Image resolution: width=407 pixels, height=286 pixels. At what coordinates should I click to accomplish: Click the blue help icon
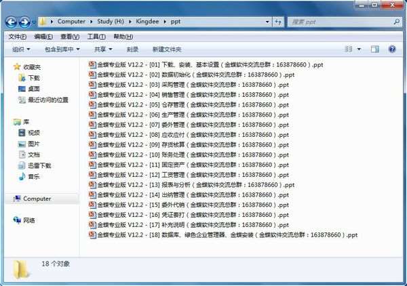click(x=392, y=49)
